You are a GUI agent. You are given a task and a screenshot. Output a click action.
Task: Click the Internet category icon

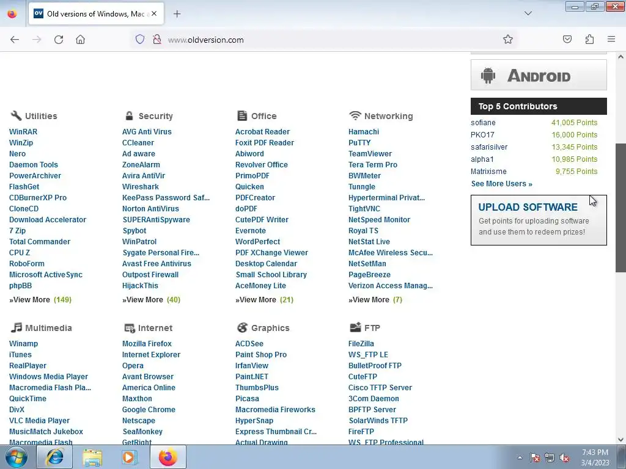pos(130,328)
